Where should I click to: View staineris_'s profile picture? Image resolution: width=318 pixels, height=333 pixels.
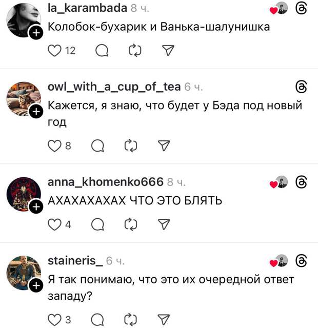click(x=24, y=273)
